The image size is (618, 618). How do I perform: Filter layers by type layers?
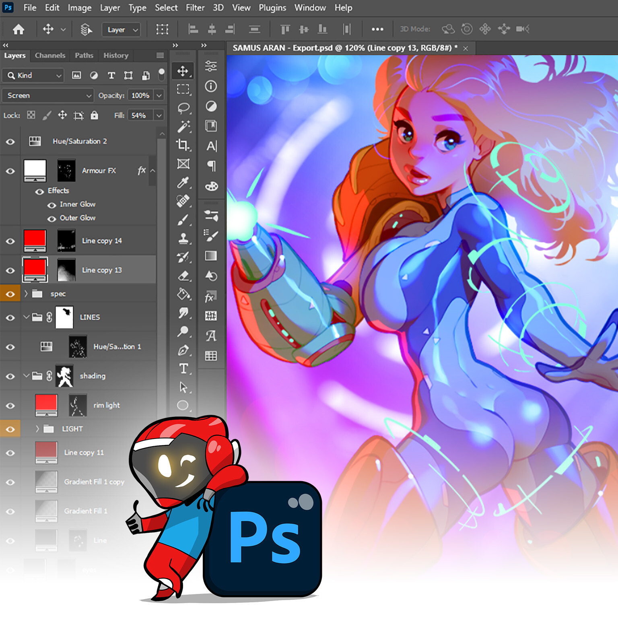111,75
